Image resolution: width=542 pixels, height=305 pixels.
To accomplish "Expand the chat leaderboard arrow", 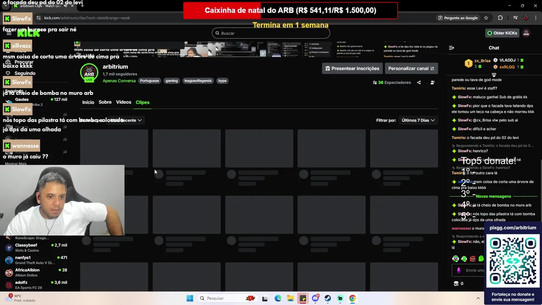I will click(x=494, y=75).
